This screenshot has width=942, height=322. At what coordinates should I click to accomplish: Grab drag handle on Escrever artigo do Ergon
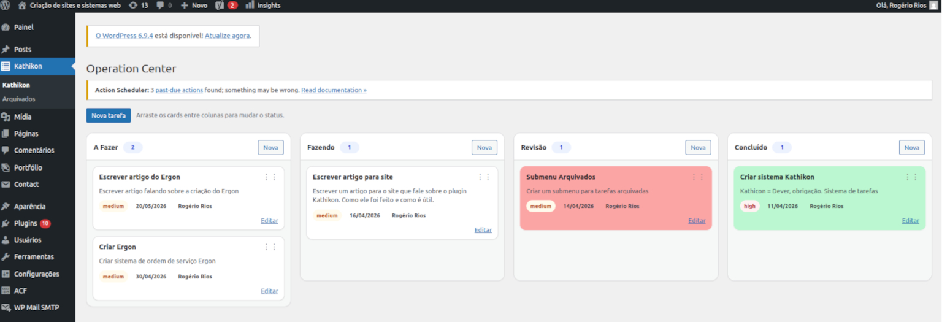(270, 177)
